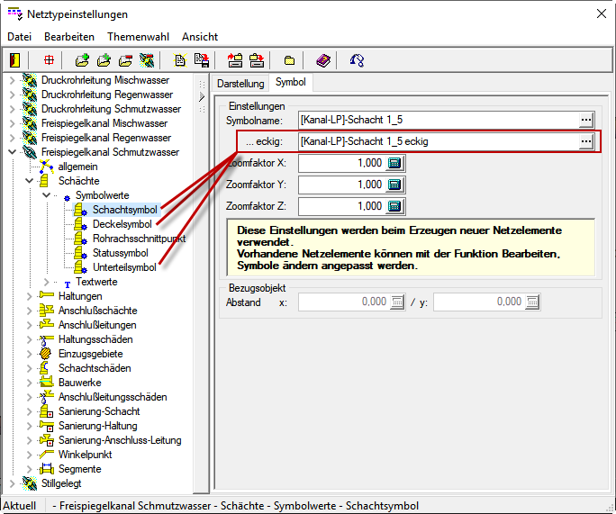The height and width of the screenshot is (514, 616).
Task: Collapse the Freispiegelkanal Schmutzwasser node
Action: coord(12,152)
